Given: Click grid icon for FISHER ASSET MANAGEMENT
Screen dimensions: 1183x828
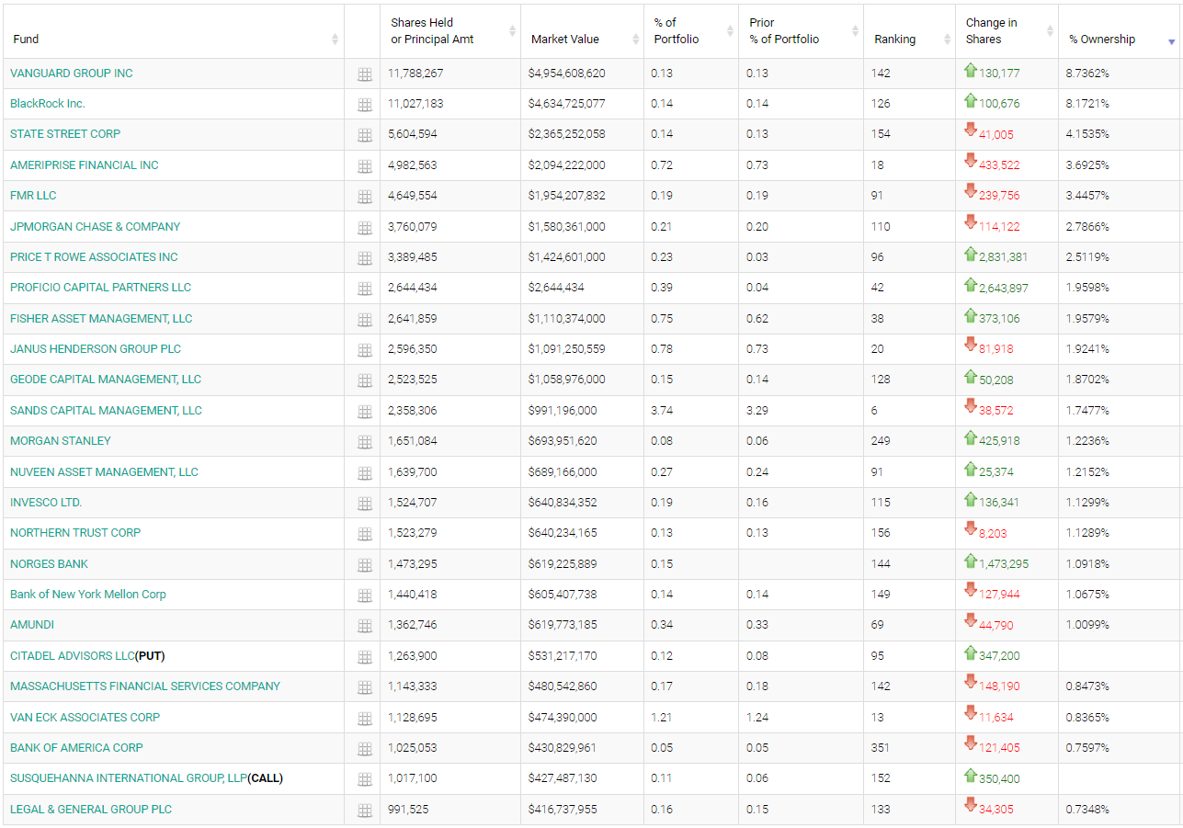Looking at the screenshot, I should point(364,320).
